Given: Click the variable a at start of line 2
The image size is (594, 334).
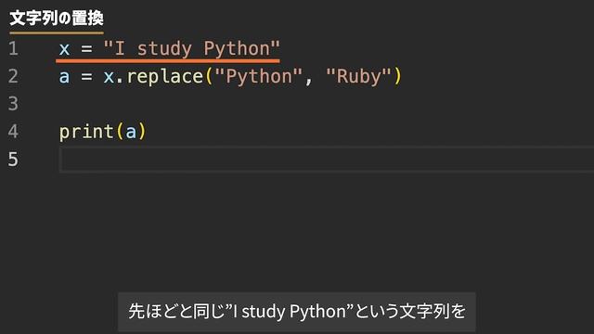Looking at the screenshot, I should (x=64, y=77).
